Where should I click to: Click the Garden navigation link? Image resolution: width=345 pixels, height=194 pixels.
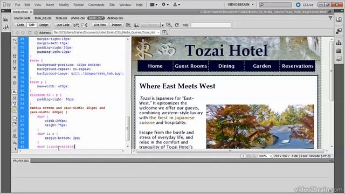point(262,66)
